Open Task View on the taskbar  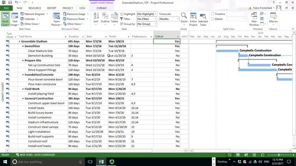point(90,162)
